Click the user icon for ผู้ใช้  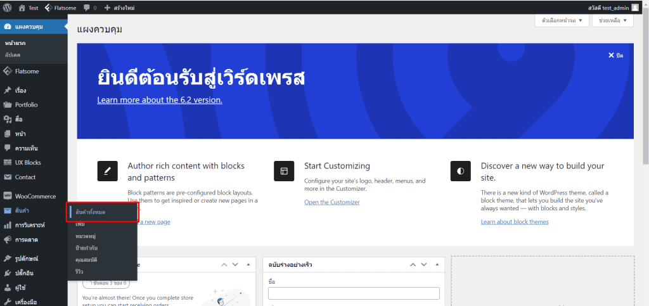8,288
